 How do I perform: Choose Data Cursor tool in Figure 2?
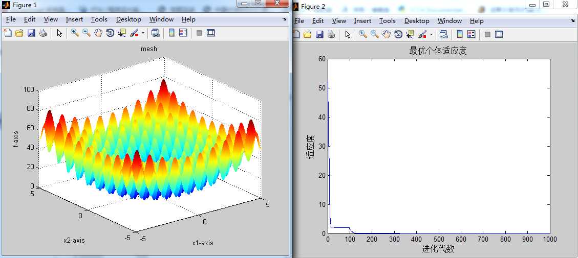pyautogui.click(x=410, y=35)
